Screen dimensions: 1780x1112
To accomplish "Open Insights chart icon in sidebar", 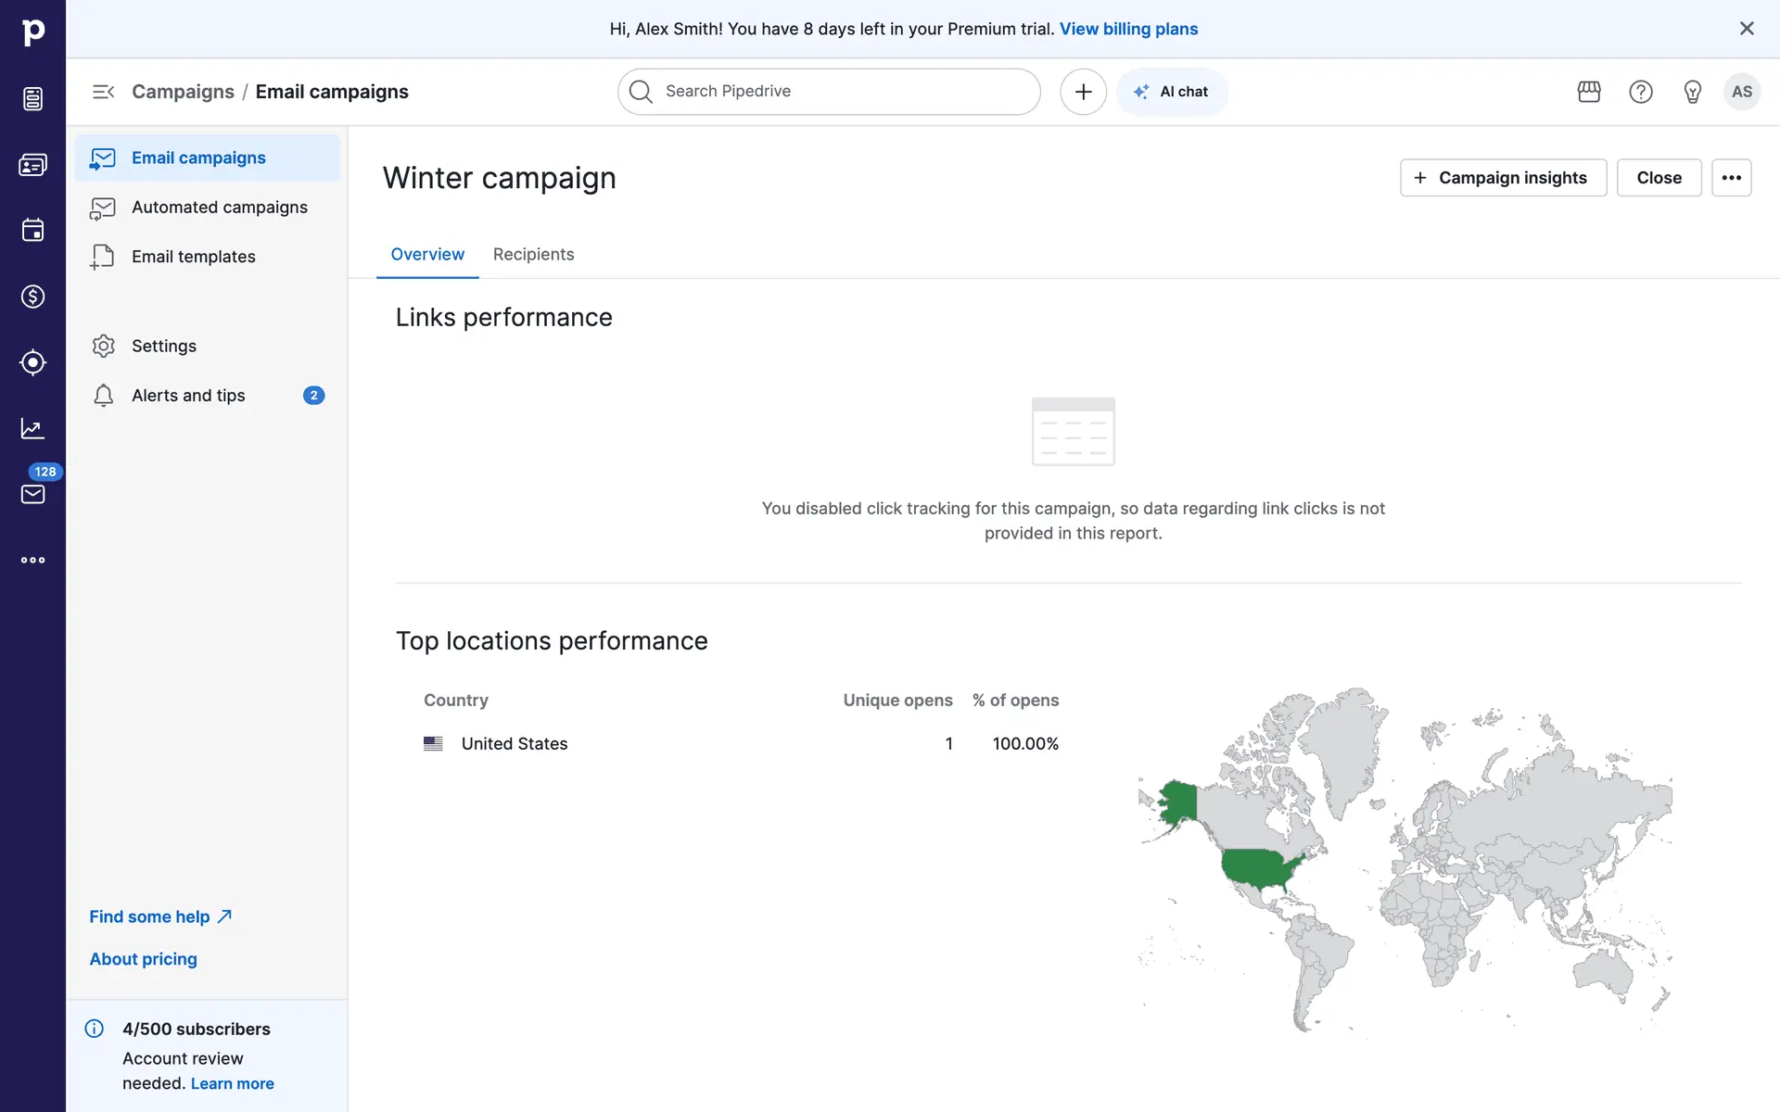I will click(x=32, y=428).
